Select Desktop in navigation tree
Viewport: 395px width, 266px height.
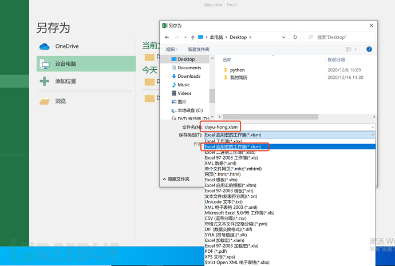186,59
